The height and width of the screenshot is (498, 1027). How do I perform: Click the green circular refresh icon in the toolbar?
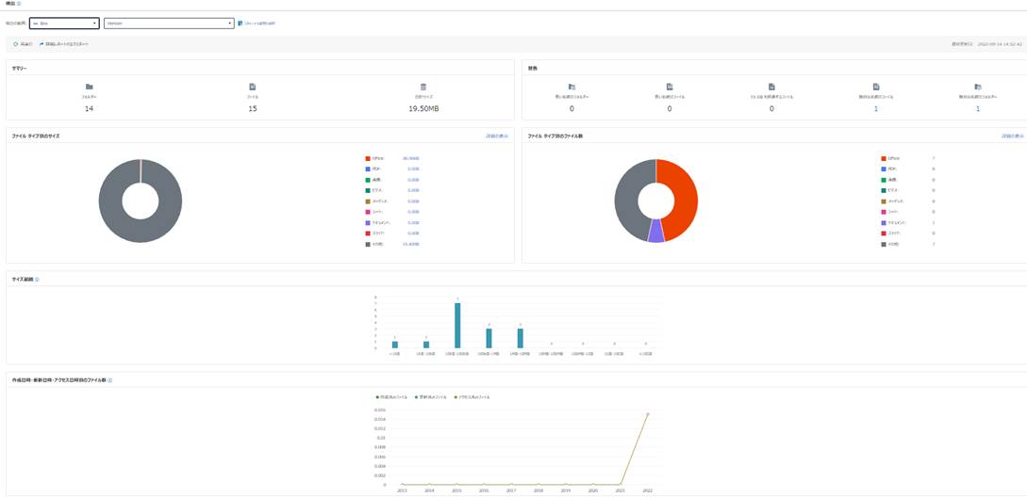click(16, 44)
